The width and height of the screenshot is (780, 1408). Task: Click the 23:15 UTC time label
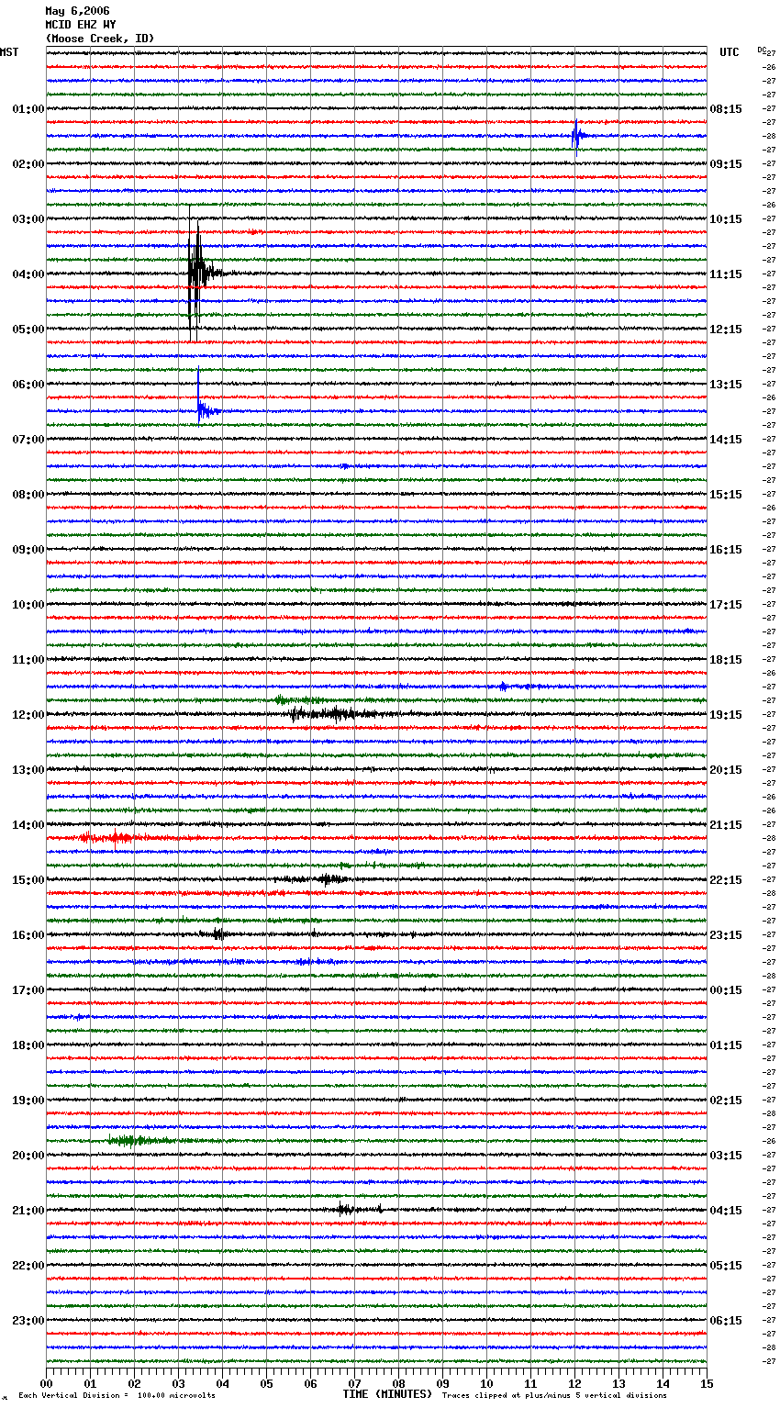click(726, 935)
